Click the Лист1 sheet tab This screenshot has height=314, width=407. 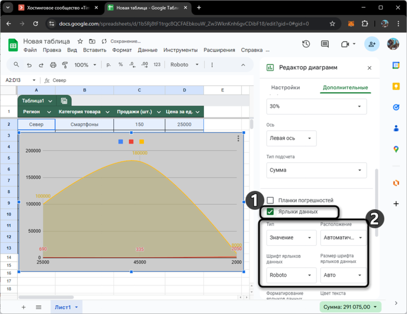coord(66,307)
